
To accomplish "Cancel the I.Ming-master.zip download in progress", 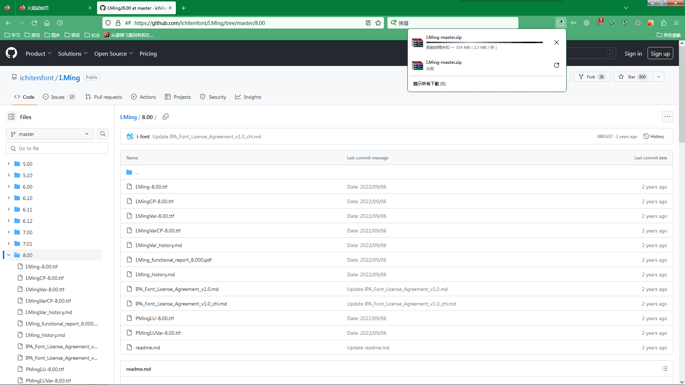I will (557, 42).
